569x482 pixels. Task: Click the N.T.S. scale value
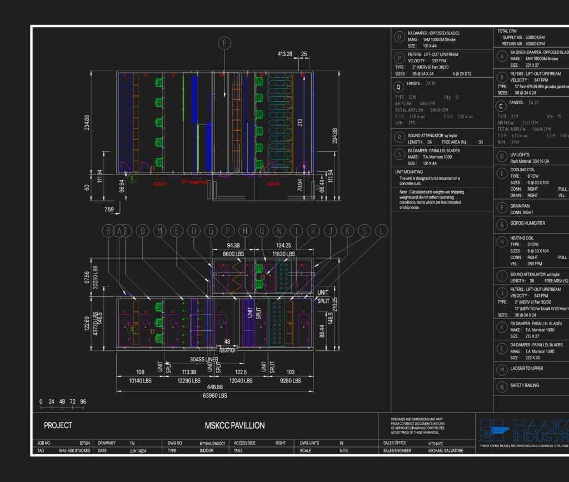click(343, 451)
